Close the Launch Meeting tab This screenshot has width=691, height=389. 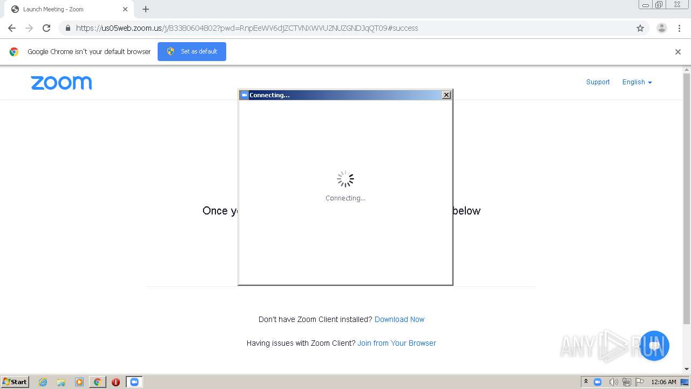(x=125, y=9)
